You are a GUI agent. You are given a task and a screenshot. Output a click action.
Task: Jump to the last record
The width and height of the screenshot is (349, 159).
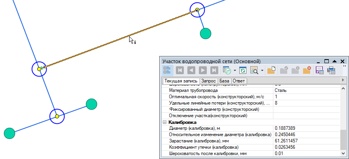[x=214, y=71]
